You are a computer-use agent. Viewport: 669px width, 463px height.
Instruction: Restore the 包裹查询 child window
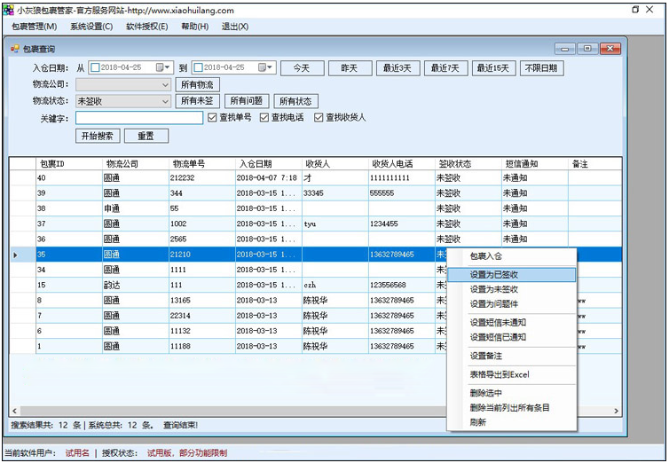pyautogui.click(x=587, y=49)
